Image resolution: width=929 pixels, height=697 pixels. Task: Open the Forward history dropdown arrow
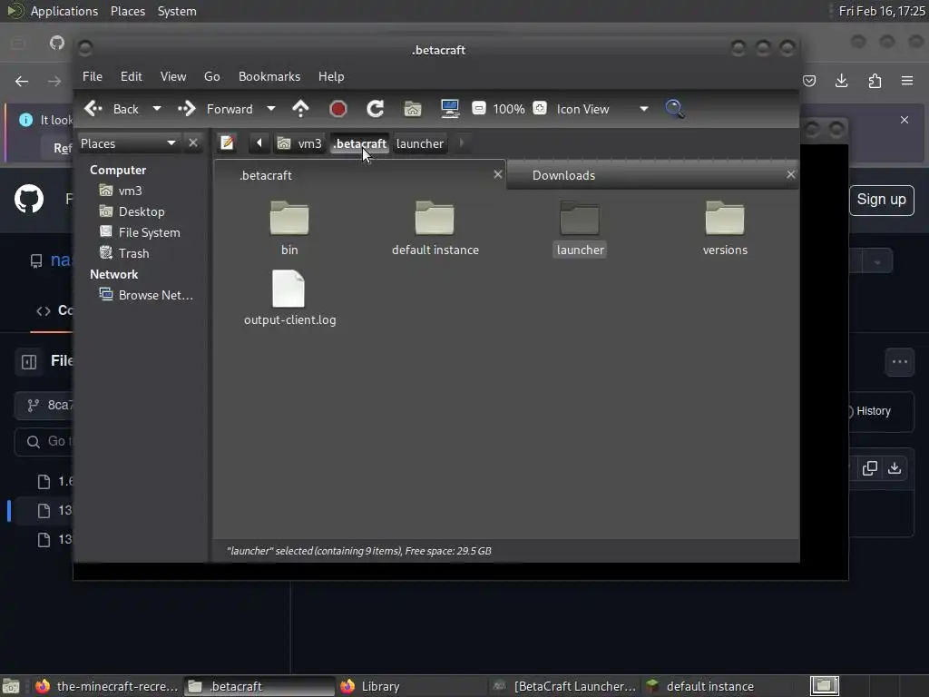pos(270,109)
